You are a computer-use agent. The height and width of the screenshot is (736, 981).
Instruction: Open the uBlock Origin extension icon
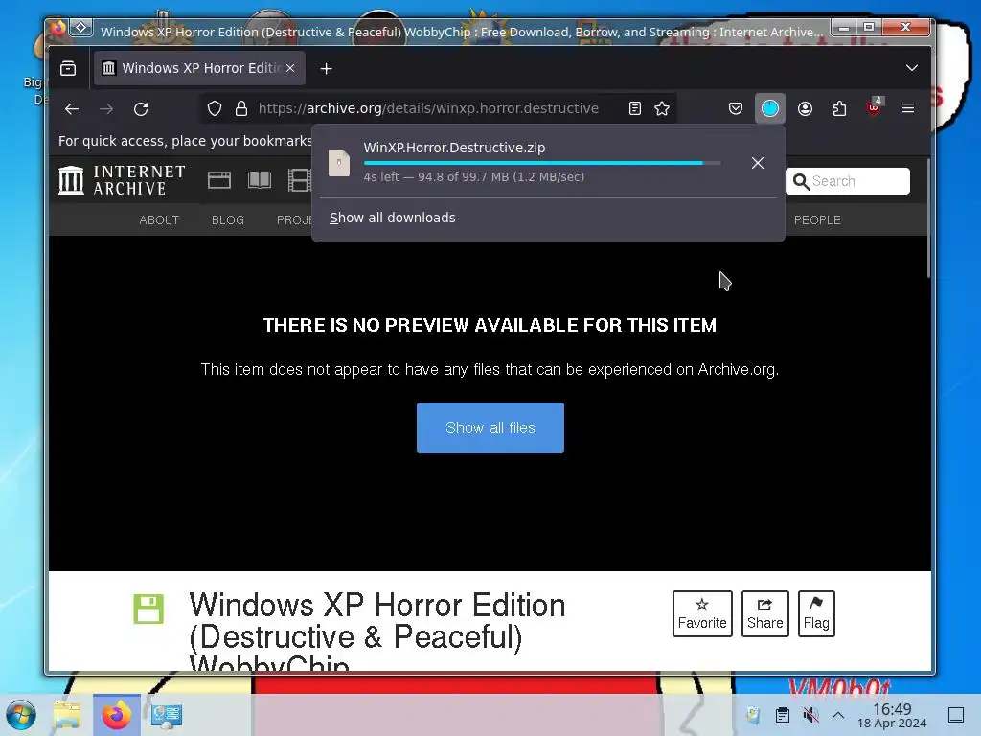tap(874, 107)
